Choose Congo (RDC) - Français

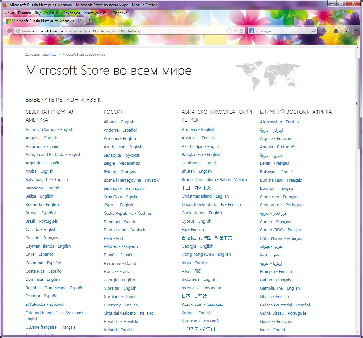point(281,230)
